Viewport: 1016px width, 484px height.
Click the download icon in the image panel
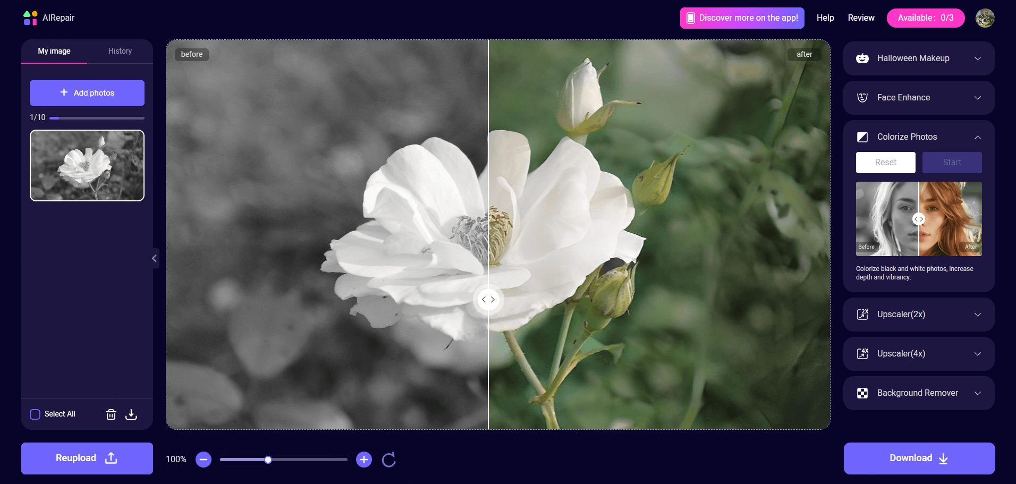click(131, 414)
